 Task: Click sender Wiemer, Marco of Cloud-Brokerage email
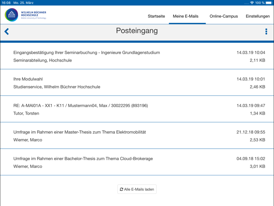point(28,166)
